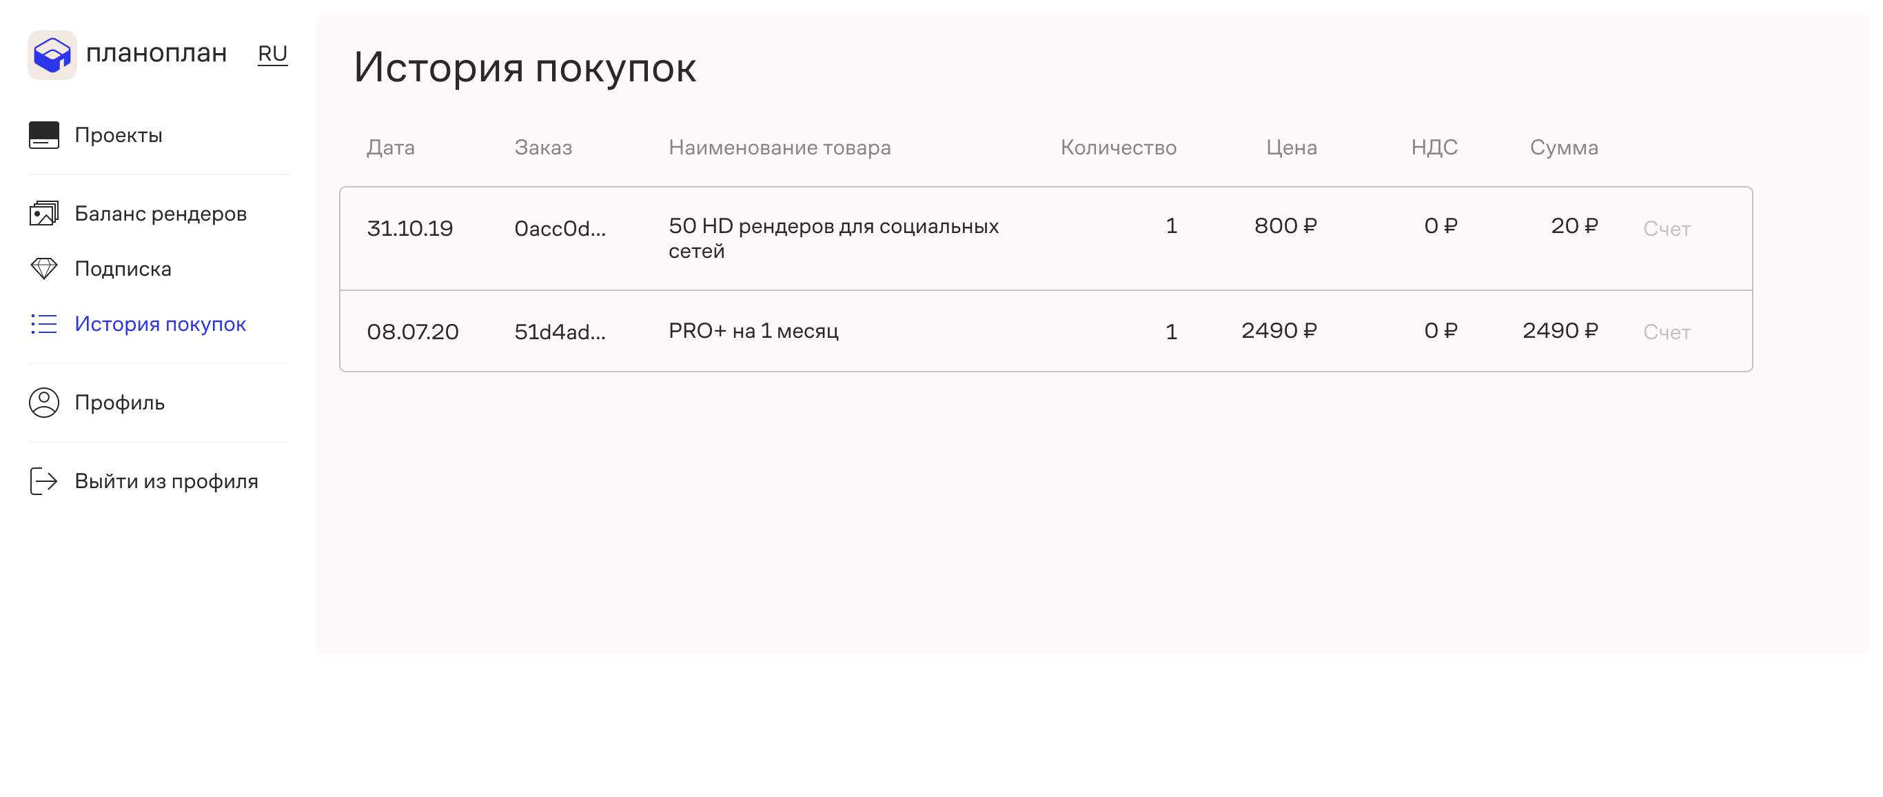Click the purchase history list icon

pyautogui.click(x=44, y=324)
